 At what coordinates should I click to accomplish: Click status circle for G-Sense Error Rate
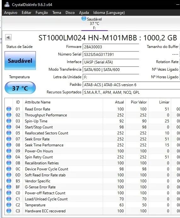pos(9,187)
